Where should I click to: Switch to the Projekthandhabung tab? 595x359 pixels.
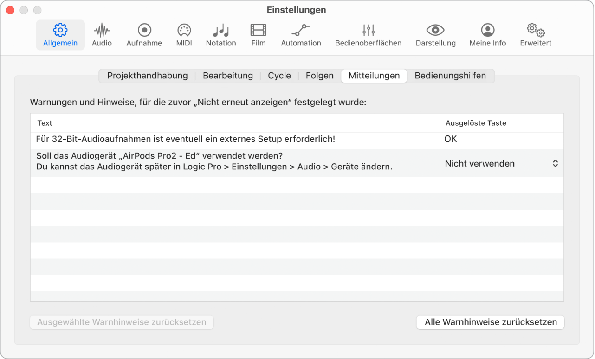[148, 76]
